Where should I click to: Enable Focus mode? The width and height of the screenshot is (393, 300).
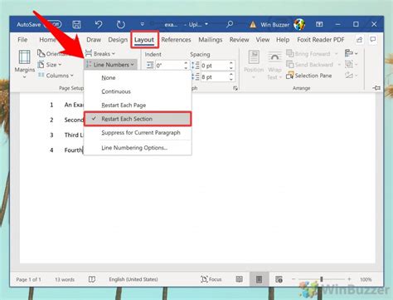211,279
